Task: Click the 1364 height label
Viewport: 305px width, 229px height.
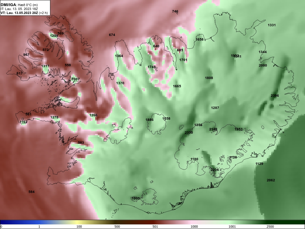Action: point(119,56)
